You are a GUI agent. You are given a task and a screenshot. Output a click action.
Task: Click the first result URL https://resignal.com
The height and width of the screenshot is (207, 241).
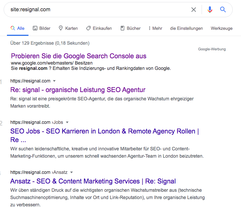pos(30,81)
